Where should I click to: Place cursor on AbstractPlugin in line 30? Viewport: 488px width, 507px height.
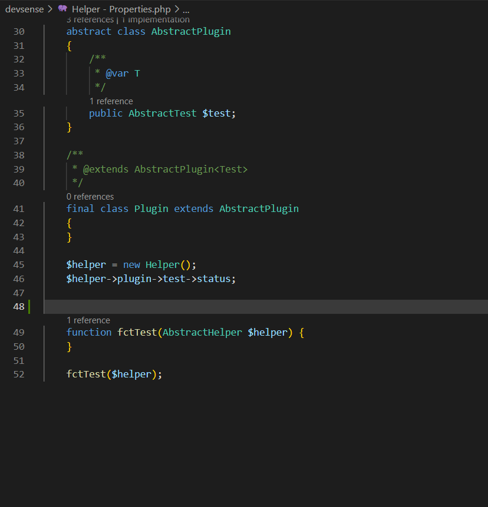coord(191,32)
